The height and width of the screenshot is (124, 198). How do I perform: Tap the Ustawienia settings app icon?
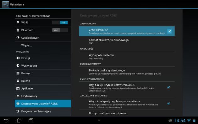point(6,4)
